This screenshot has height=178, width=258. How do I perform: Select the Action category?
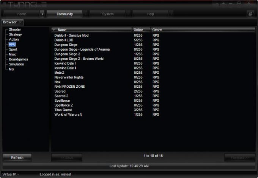[14, 40]
